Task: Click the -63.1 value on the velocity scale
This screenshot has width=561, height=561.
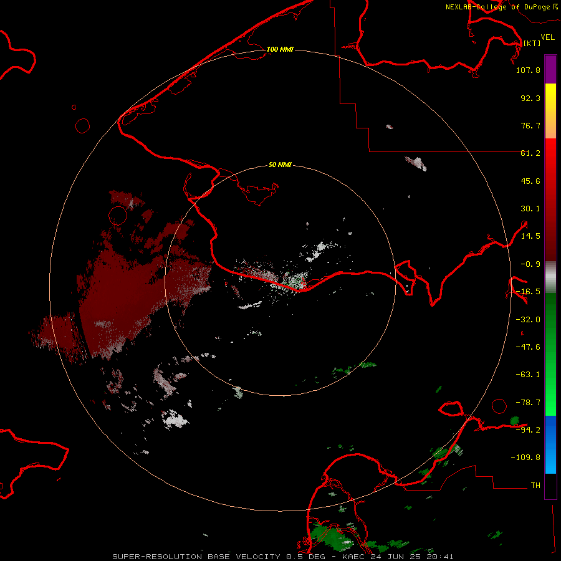Action: coord(528,375)
